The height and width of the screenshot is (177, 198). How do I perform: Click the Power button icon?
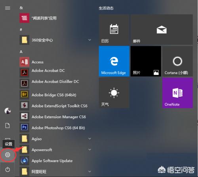[8, 169]
